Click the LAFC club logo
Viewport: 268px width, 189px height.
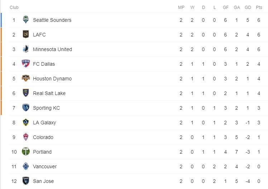point(26,35)
